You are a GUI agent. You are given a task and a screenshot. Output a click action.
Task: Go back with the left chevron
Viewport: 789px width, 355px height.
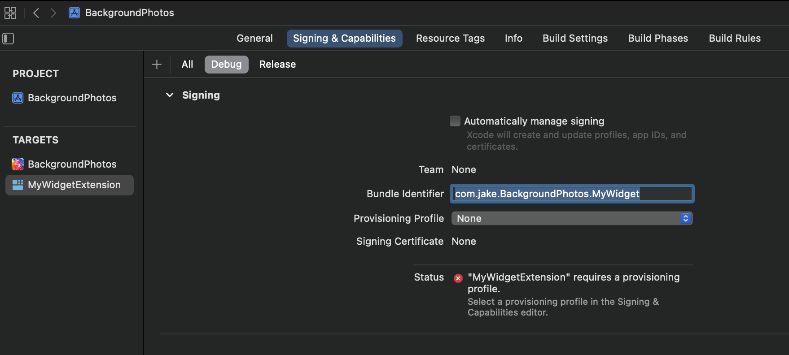pos(36,13)
